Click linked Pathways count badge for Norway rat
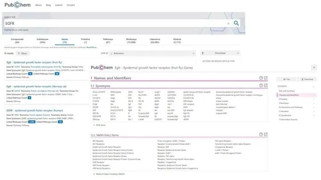This screenshot has width=321, height=180. tap(29, 98)
